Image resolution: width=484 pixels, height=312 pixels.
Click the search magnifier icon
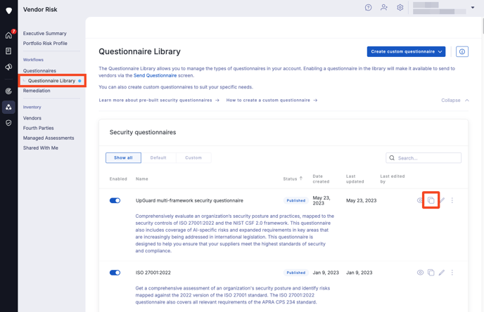pos(392,158)
